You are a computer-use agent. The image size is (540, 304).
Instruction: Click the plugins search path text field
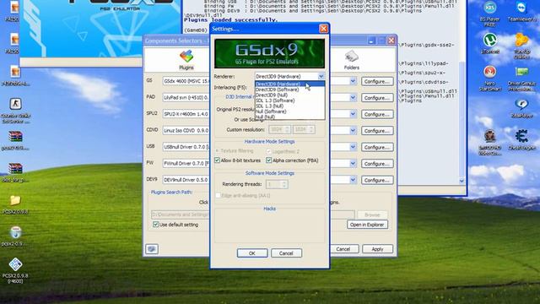click(x=253, y=214)
